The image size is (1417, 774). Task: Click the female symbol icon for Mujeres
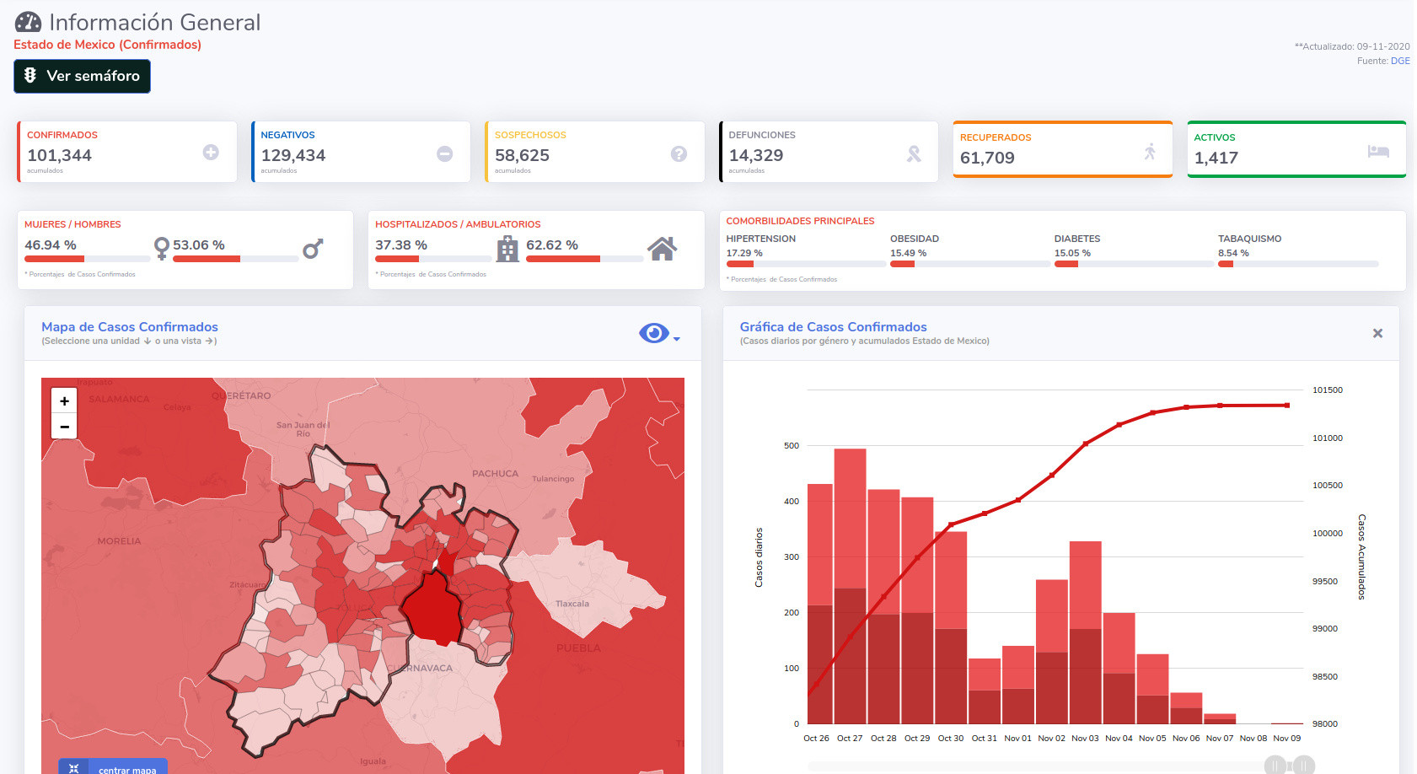click(x=161, y=248)
